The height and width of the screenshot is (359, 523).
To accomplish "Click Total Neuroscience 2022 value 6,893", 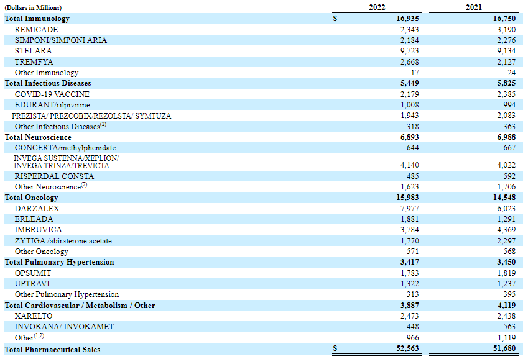I will pos(410,137).
